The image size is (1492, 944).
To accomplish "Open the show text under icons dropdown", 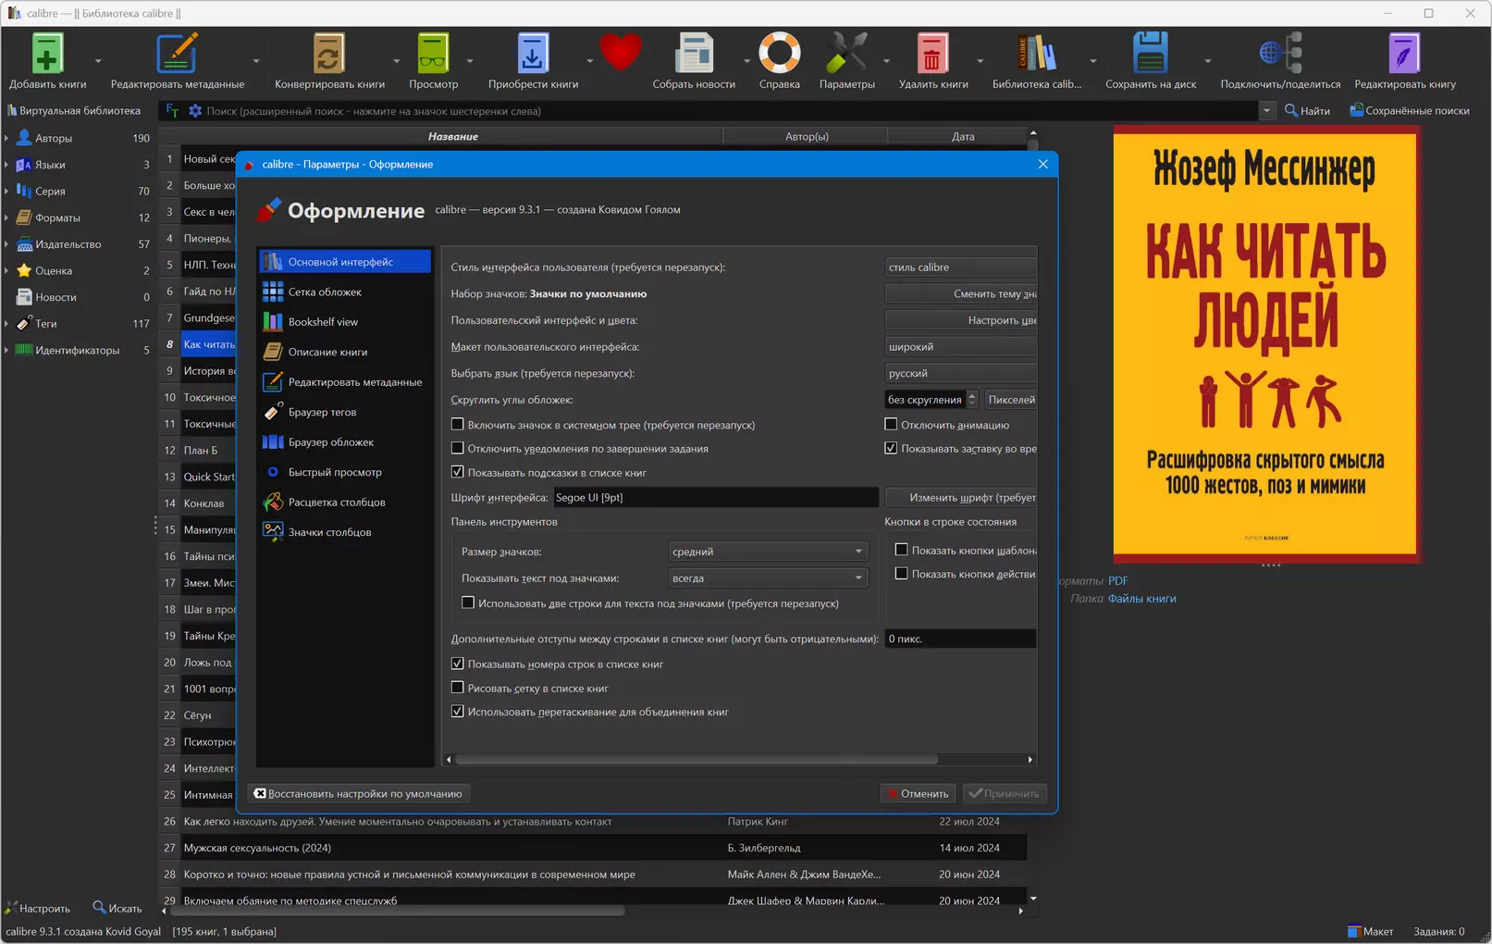I will point(767,578).
